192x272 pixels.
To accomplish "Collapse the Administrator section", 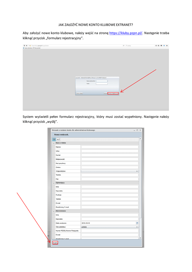I will (53, 211).
